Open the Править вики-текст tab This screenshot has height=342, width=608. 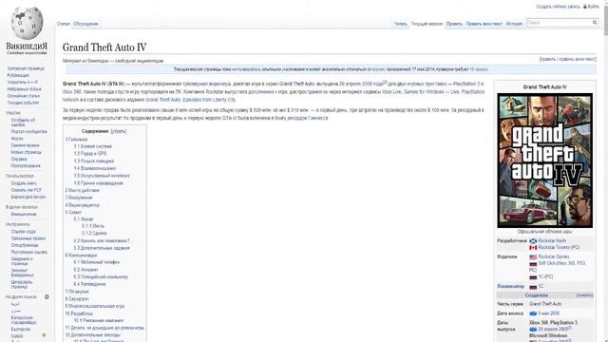pyautogui.click(x=484, y=24)
